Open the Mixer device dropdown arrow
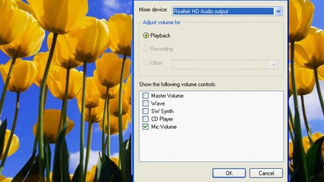This screenshot has height=182, width=324. 278,11
